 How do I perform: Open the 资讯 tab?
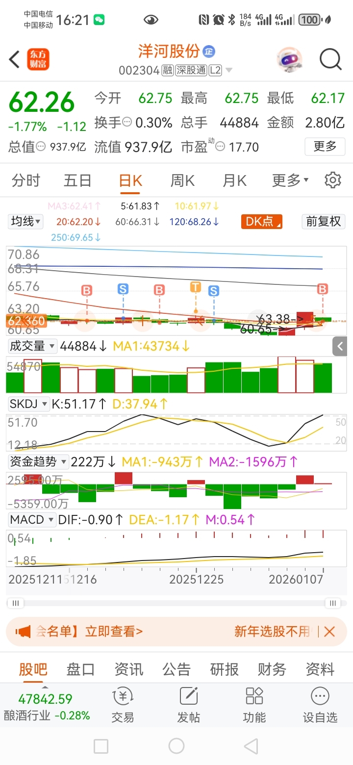[128, 669]
